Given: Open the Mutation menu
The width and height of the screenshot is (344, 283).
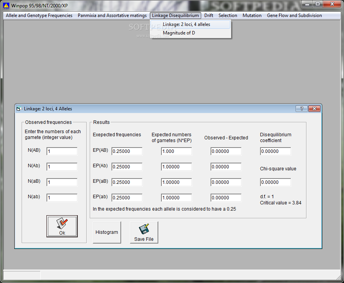Looking at the screenshot, I should pos(252,15).
